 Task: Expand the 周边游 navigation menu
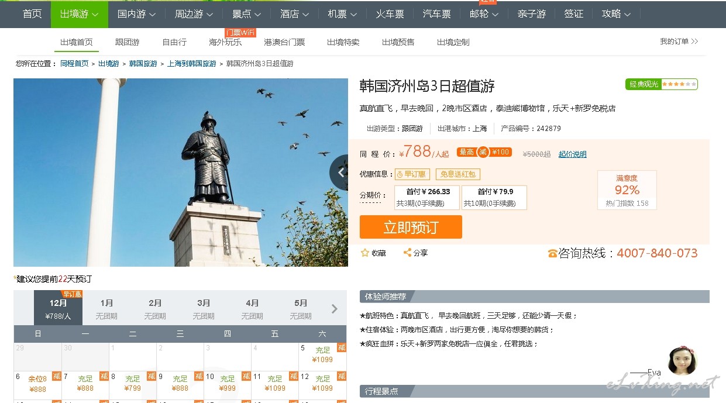point(194,14)
